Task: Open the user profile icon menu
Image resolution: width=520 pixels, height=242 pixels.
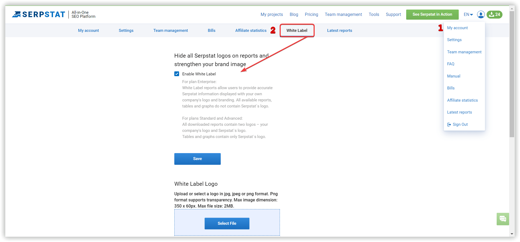Action: click(x=481, y=14)
